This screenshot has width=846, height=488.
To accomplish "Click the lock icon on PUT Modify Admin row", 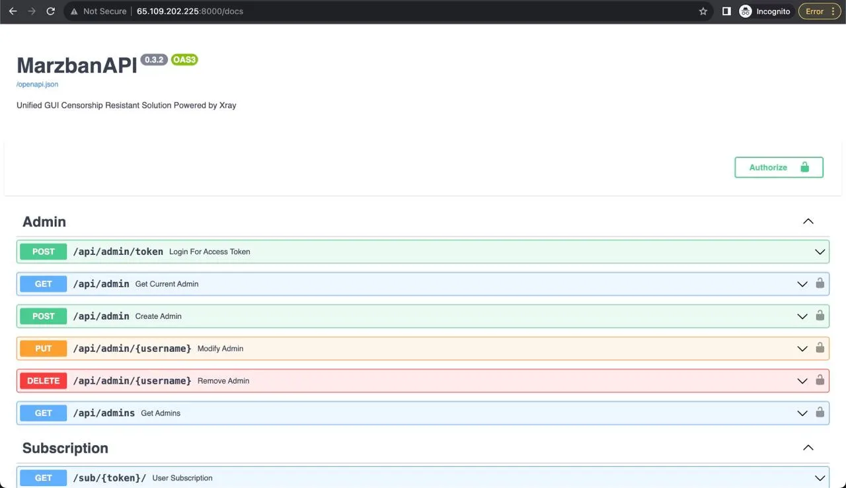I will coord(820,348).
